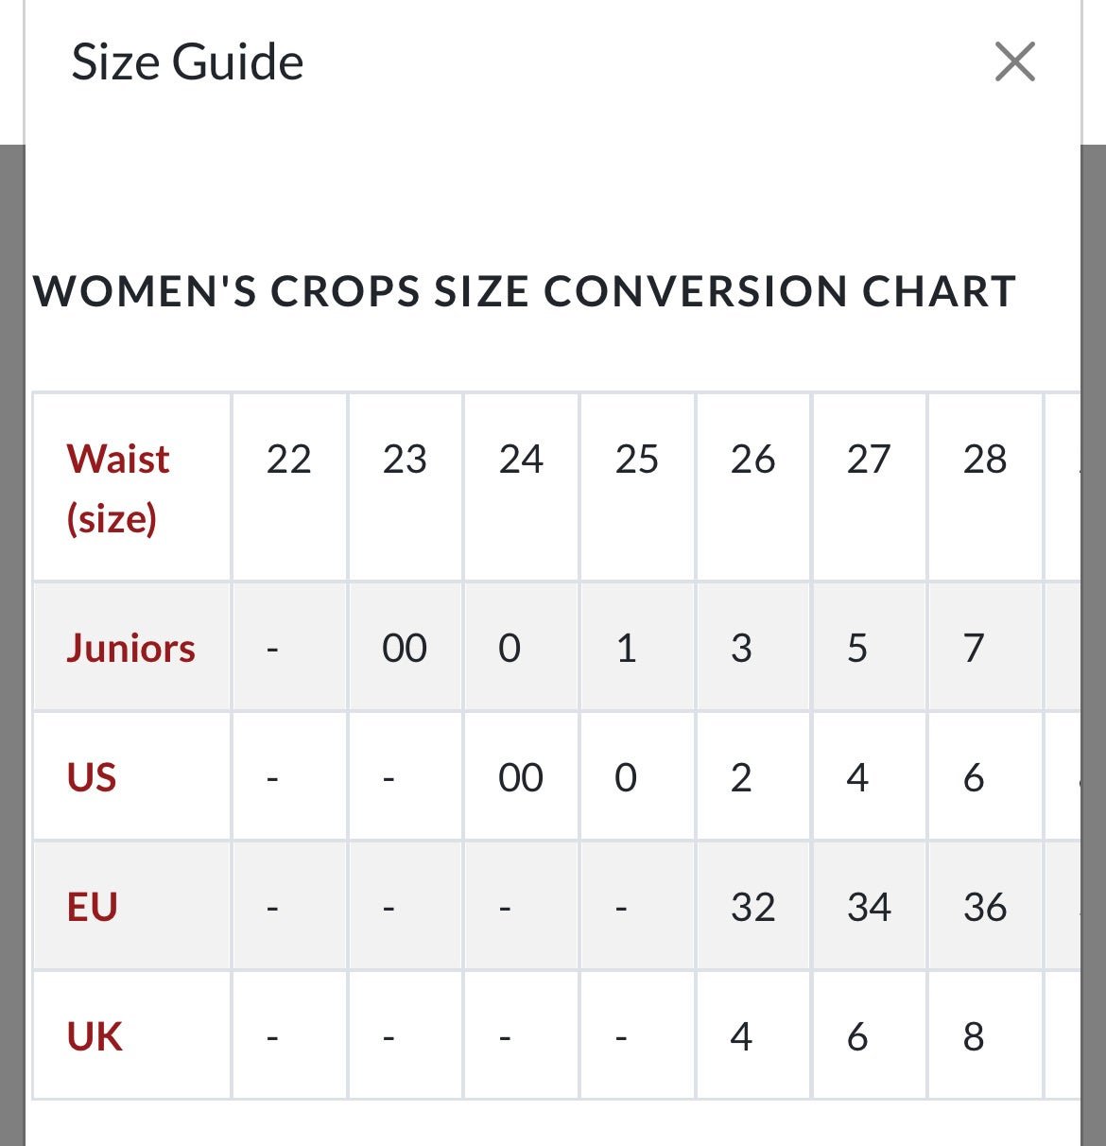Click EU size 32 cell
This screenshot has height=1146, width=1106.
(753, 907)
